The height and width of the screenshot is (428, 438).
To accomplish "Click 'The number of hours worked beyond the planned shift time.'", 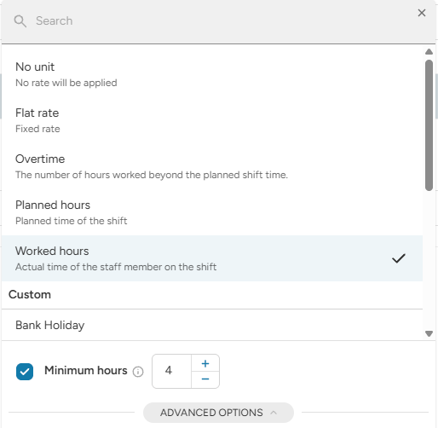I will click(x=152, y=175).
